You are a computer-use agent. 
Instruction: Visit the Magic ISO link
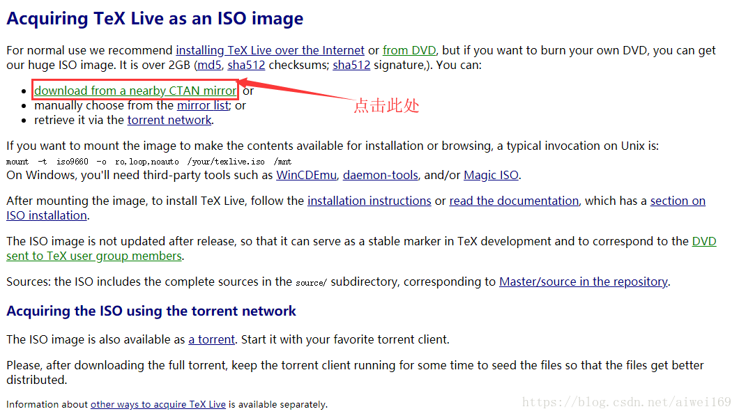[x=491, y=176]
